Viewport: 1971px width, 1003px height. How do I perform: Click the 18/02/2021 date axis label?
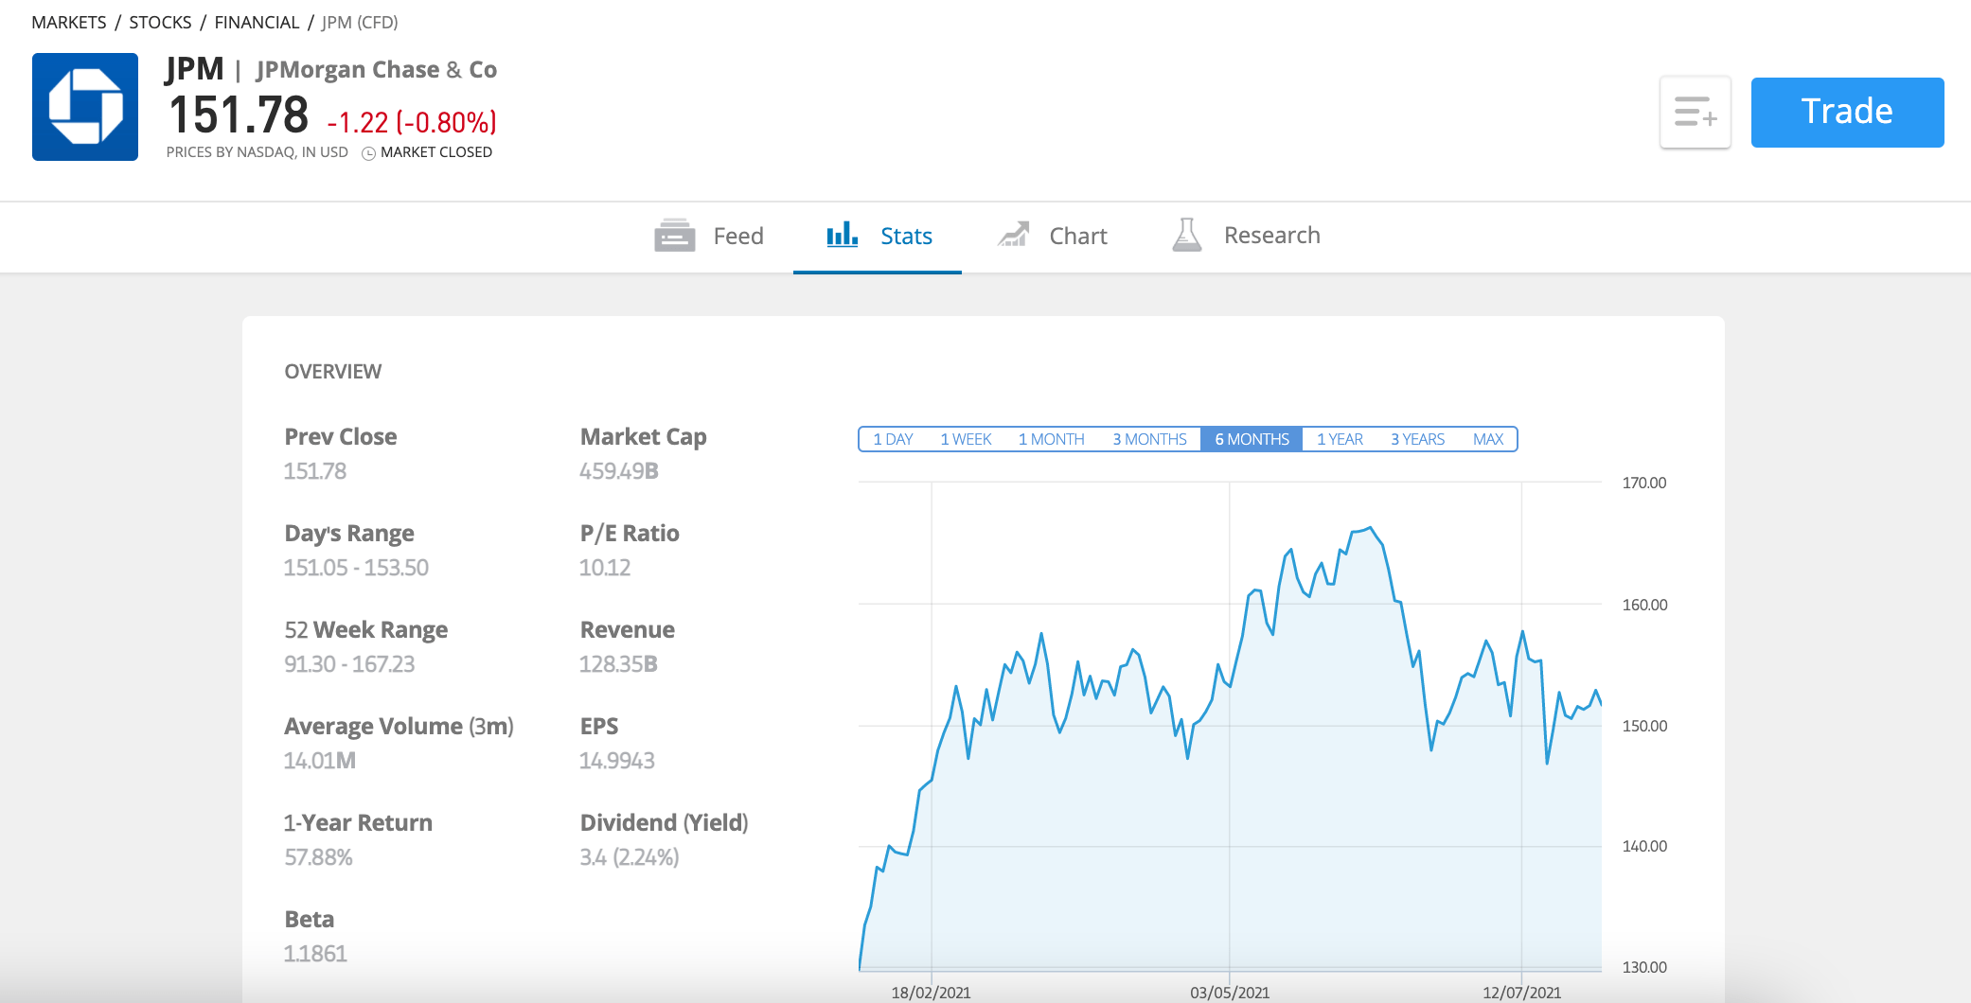tap(931, 993)
